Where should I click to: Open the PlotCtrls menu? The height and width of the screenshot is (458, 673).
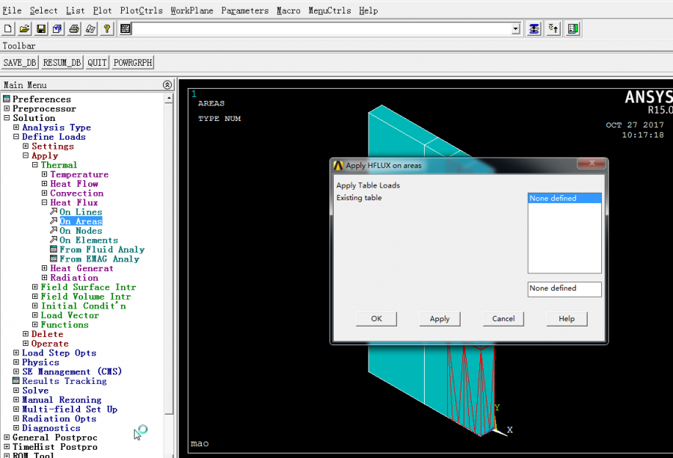(141, 10)
